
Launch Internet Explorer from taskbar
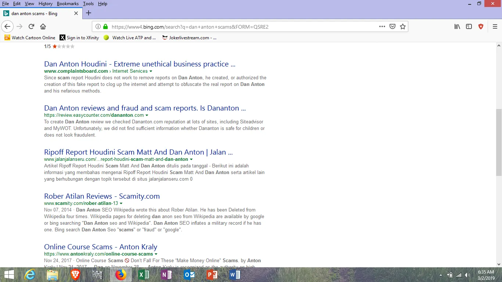coord(30,275)
